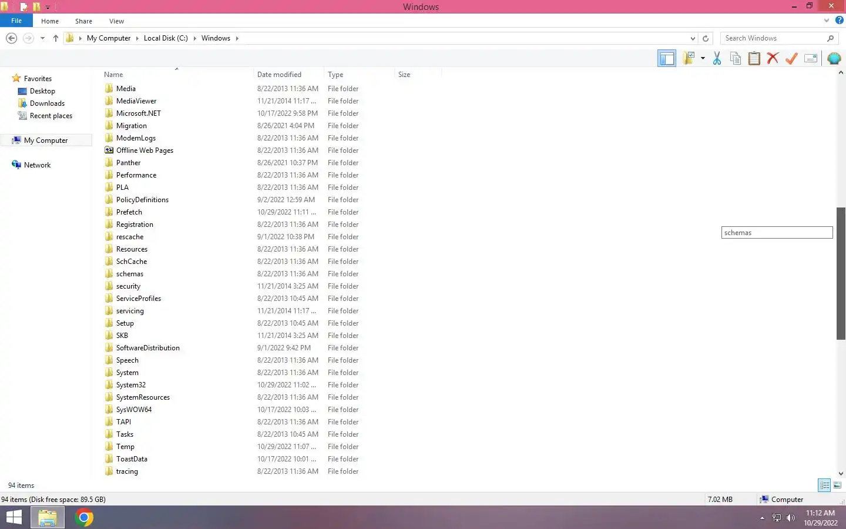Open Google Chrome from the taskbar
The width and height of the screenshot is (846, 529).
pyautogui.click(x=84, y=518)
